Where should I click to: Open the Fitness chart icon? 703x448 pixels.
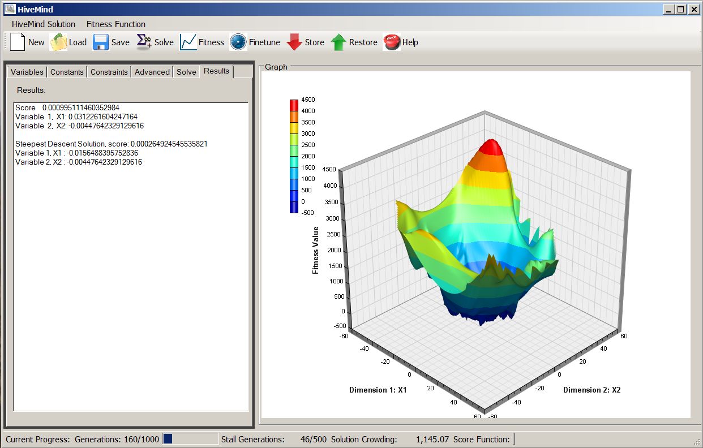[x=188, y=42]
